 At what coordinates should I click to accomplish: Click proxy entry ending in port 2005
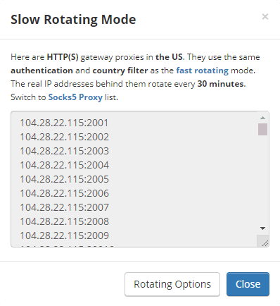click(x=64, y=179)
